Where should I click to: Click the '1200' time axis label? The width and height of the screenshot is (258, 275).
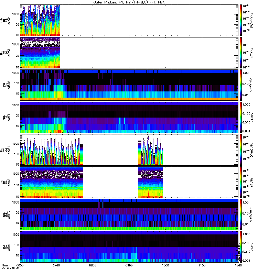click(238, 265)
